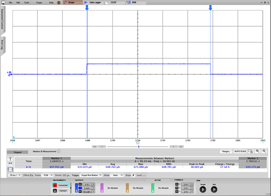Click the info icon beside Help

click(x=59, y=2)
